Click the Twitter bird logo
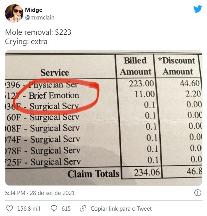The height and width of the screenshot is (216, 207). pyautogui.click(x=197, y=9)
